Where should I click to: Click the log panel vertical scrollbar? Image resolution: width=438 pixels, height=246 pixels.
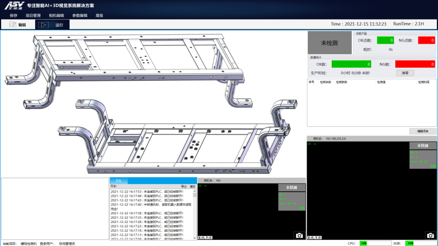tap(194, 213)
